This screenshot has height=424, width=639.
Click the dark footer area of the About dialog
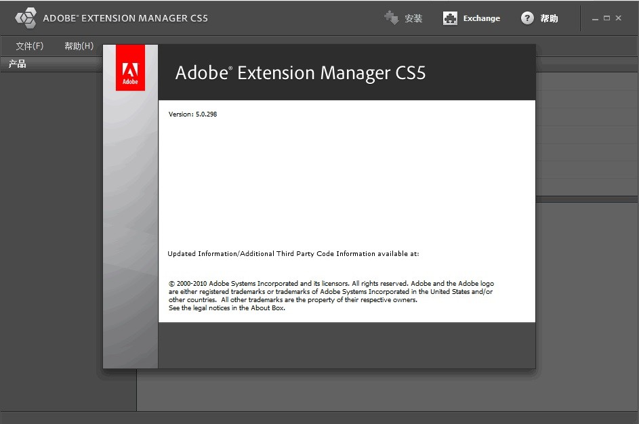point(346,345)
